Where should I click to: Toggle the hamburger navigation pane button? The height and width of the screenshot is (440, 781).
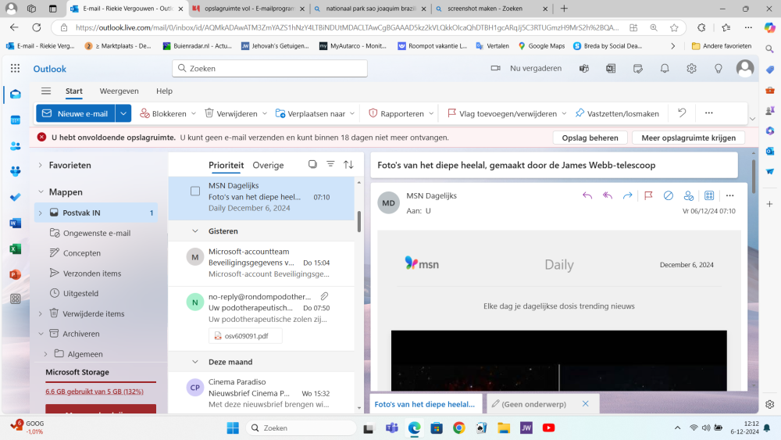(46, 91)
